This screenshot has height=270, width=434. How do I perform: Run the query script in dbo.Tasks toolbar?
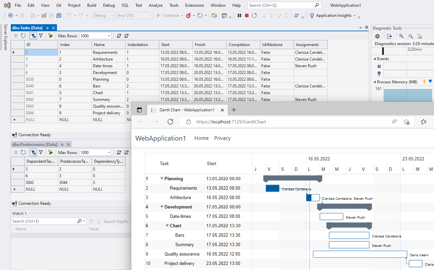pos(51,36)
